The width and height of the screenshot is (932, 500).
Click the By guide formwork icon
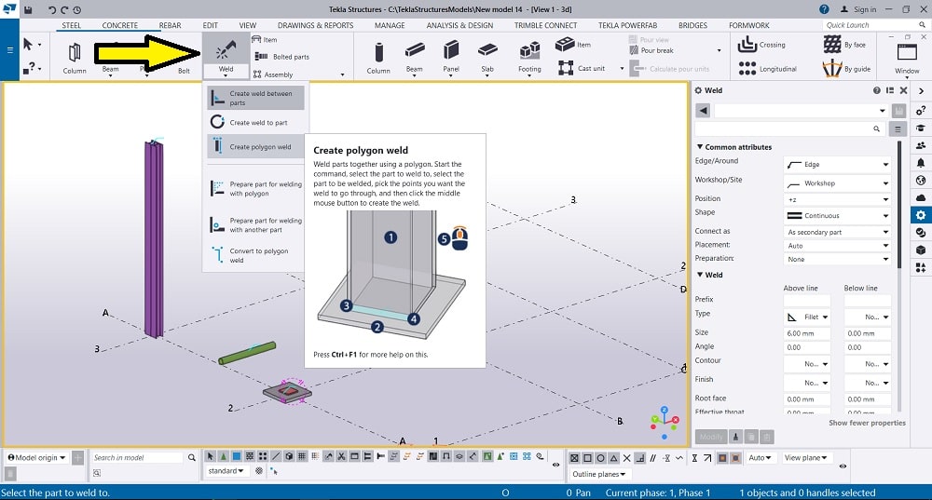(x=832, y=68)
